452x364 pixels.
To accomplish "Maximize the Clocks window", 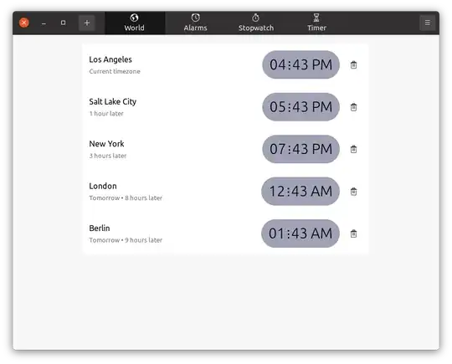I will [63, 23].
